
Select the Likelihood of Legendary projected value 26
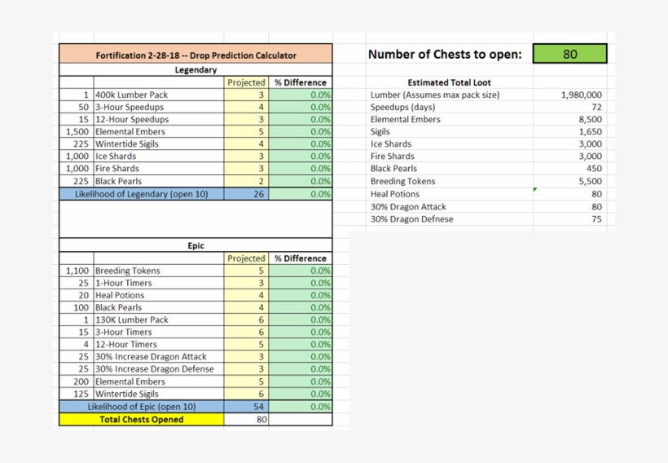pyautogui.click(x=246, y=194)
